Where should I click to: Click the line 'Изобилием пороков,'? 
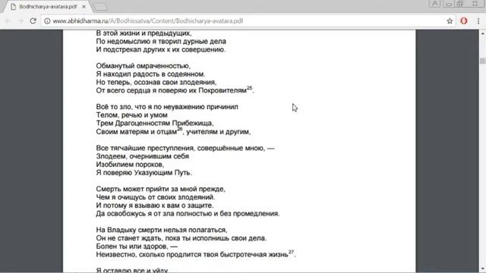(x=130, y=165)
